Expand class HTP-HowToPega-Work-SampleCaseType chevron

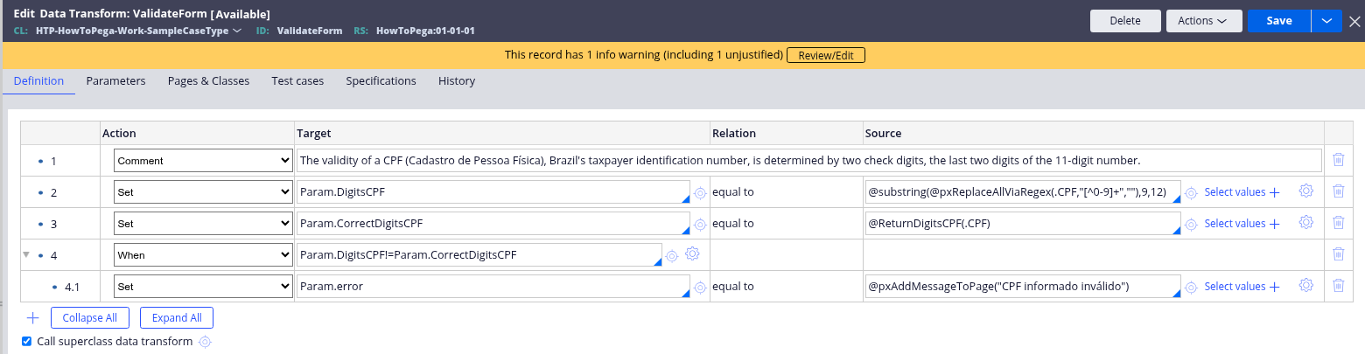(237, 31)
